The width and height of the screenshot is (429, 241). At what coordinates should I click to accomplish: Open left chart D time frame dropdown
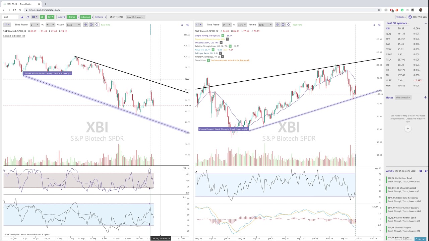point(35,25)
